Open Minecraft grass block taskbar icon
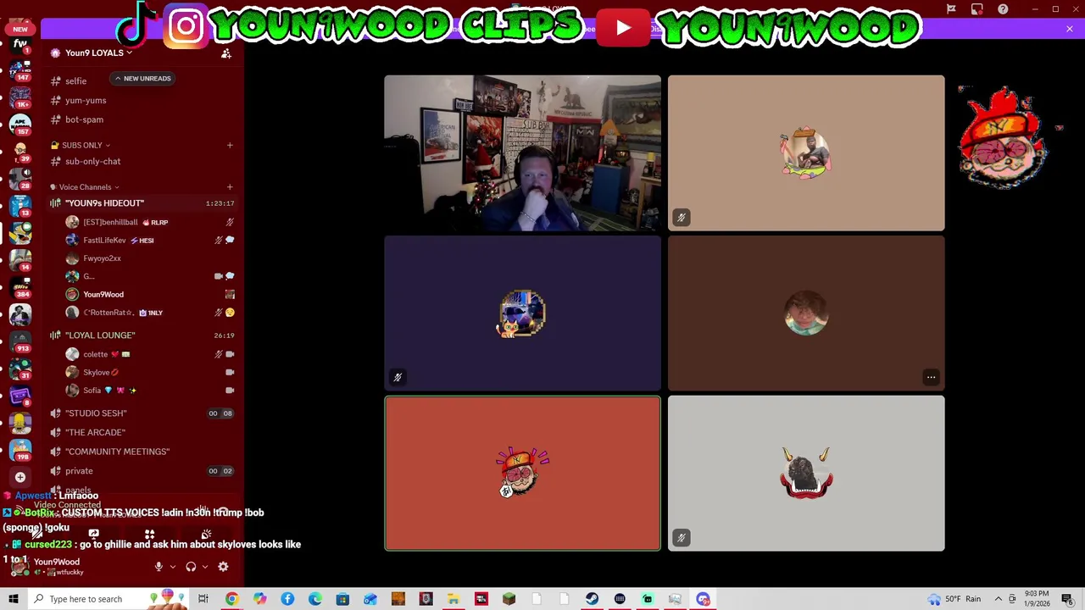The image size is (1085, 610). coord(509,599)
